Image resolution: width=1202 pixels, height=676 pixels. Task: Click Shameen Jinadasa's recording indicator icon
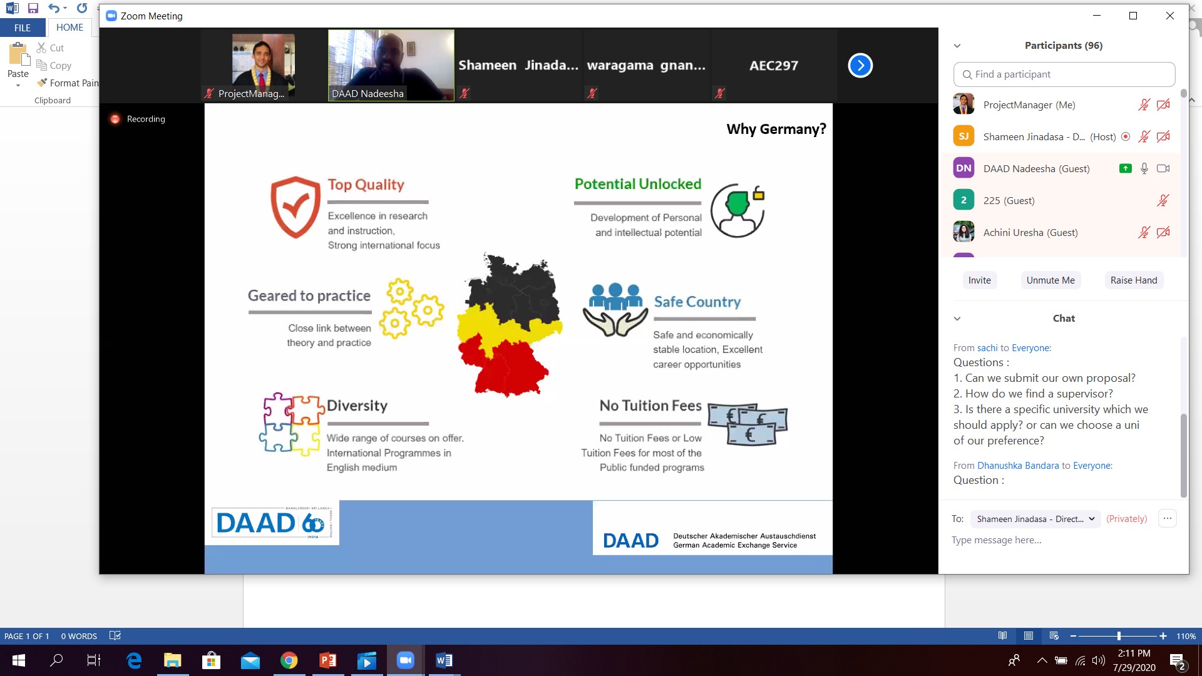click(1126, 137)
